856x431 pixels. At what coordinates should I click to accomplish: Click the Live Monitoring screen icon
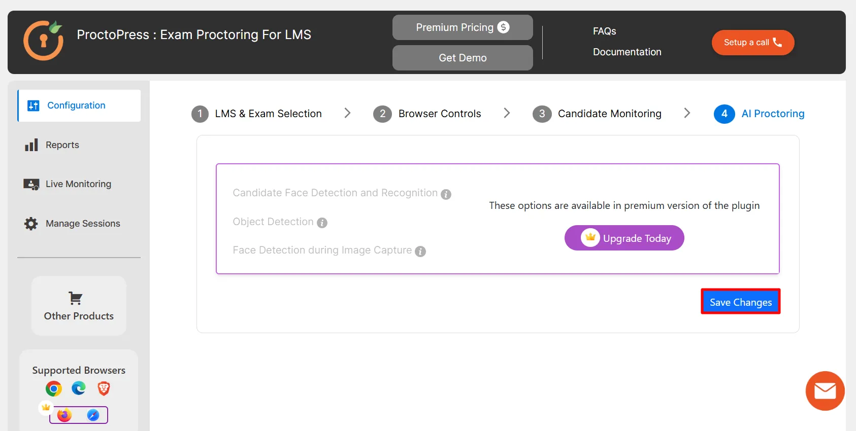click(31, 184)
